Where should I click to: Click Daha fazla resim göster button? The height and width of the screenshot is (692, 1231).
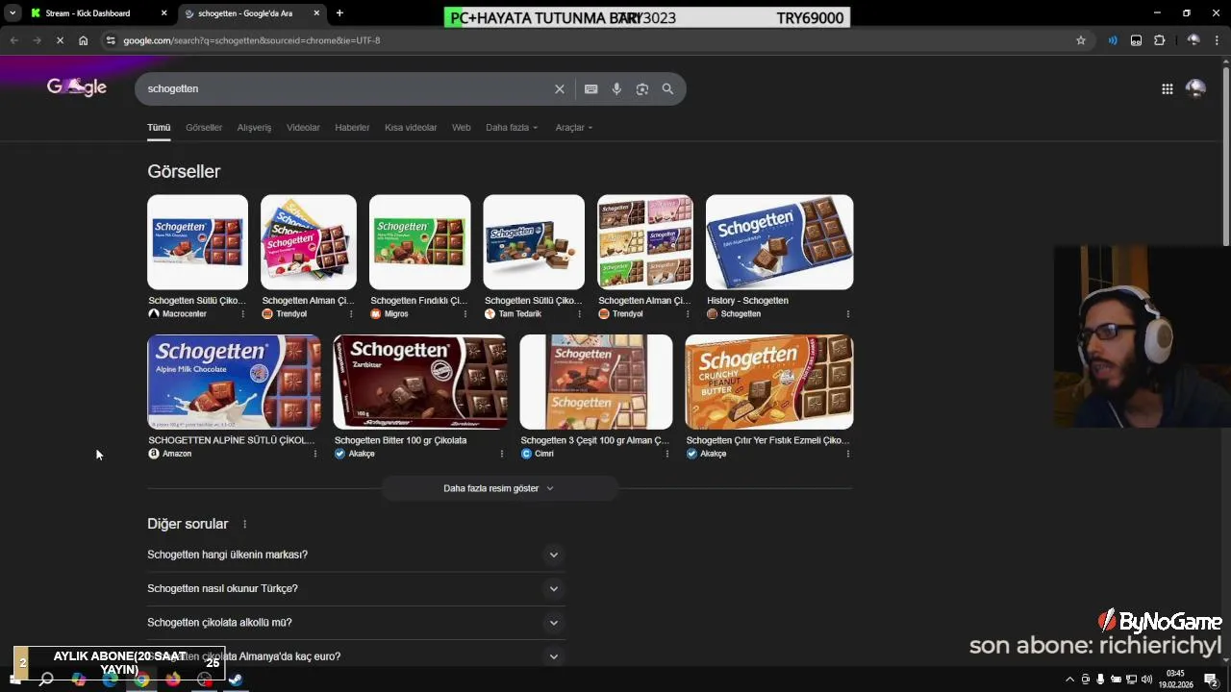(x=499, y=488)
